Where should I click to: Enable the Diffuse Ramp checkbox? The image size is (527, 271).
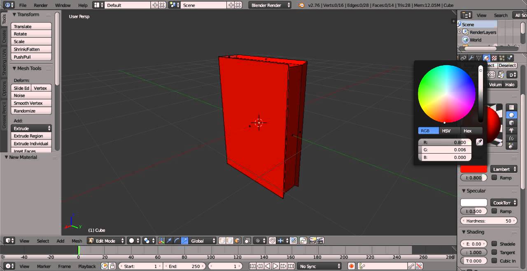point(494,177)
